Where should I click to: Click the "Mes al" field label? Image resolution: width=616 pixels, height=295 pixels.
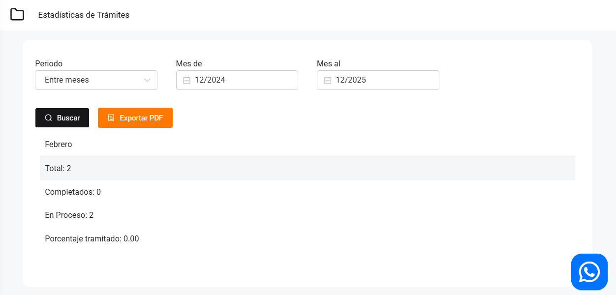click(x=328, y=63)
